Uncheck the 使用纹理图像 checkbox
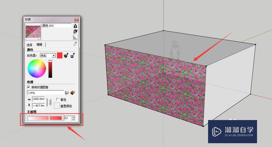 [29, 87]
